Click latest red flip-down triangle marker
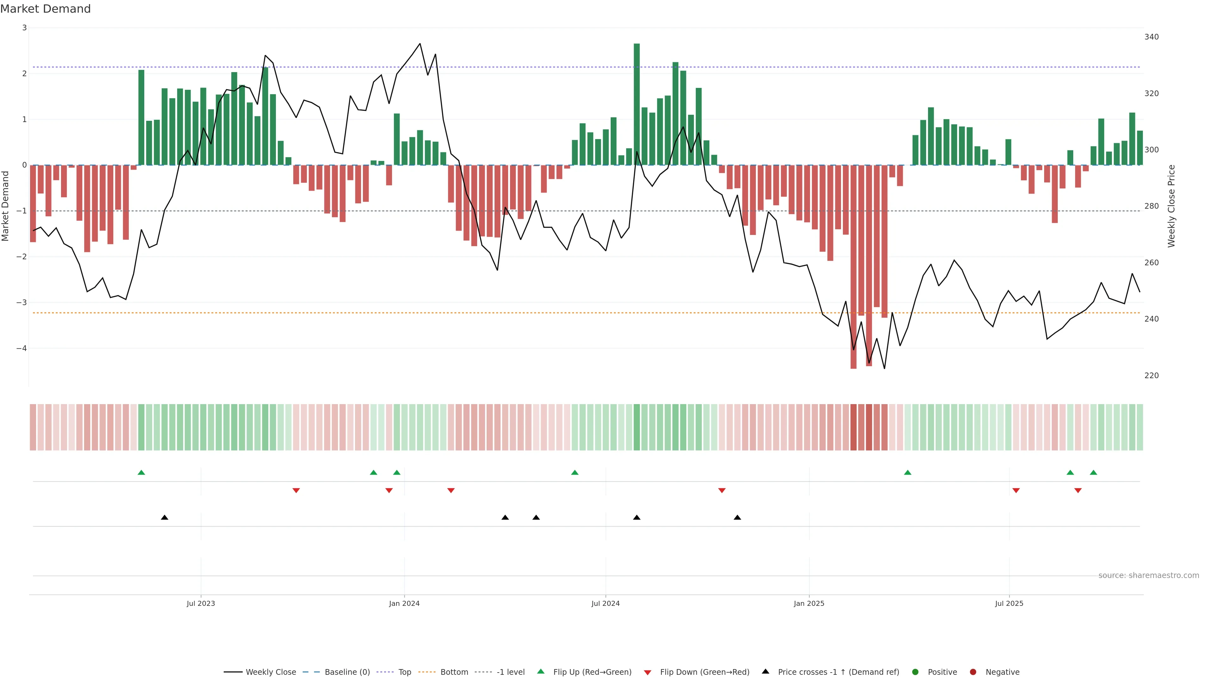Image resolution: width=1215 pixels, height=683 pixels. [1078, 491]
